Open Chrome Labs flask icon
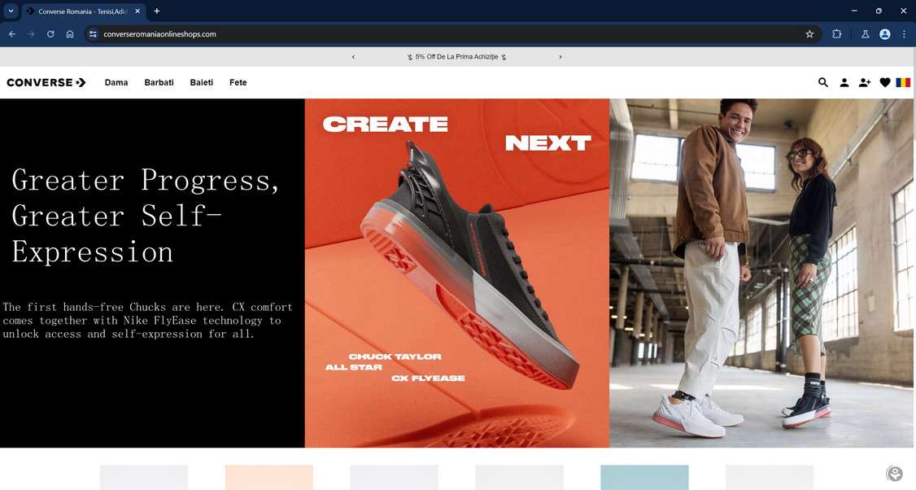This screenshot has height=490, width=916. (866, 34)
